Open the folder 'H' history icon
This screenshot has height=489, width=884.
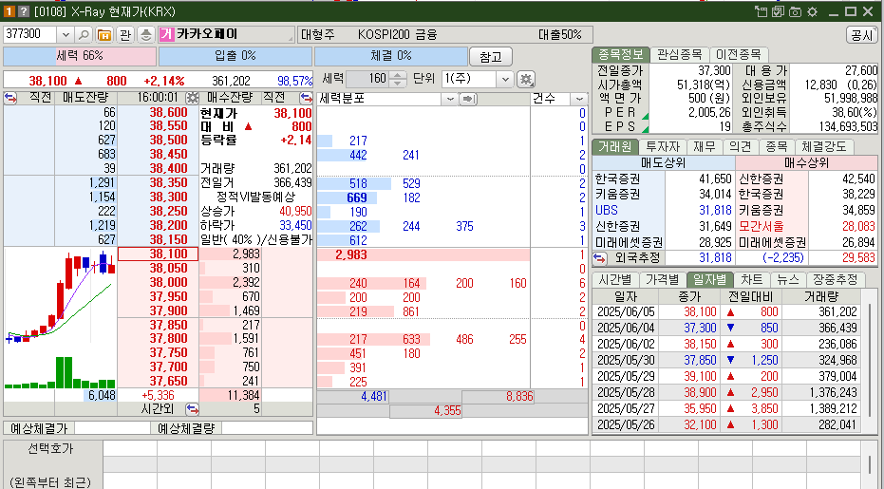click(104, 34)
